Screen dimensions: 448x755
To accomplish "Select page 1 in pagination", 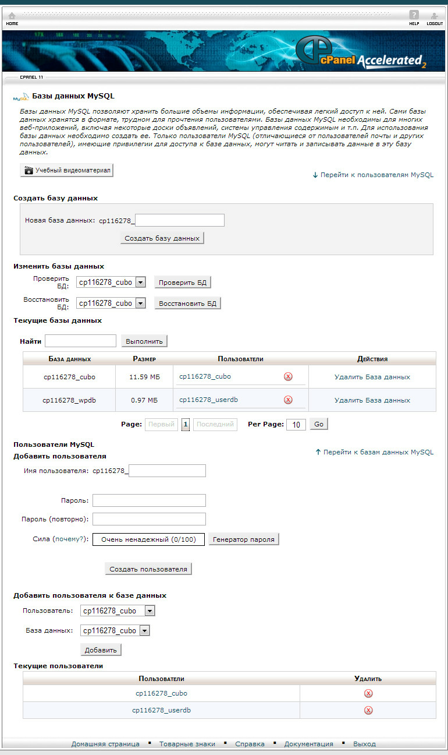I will (x=186, y=425).
